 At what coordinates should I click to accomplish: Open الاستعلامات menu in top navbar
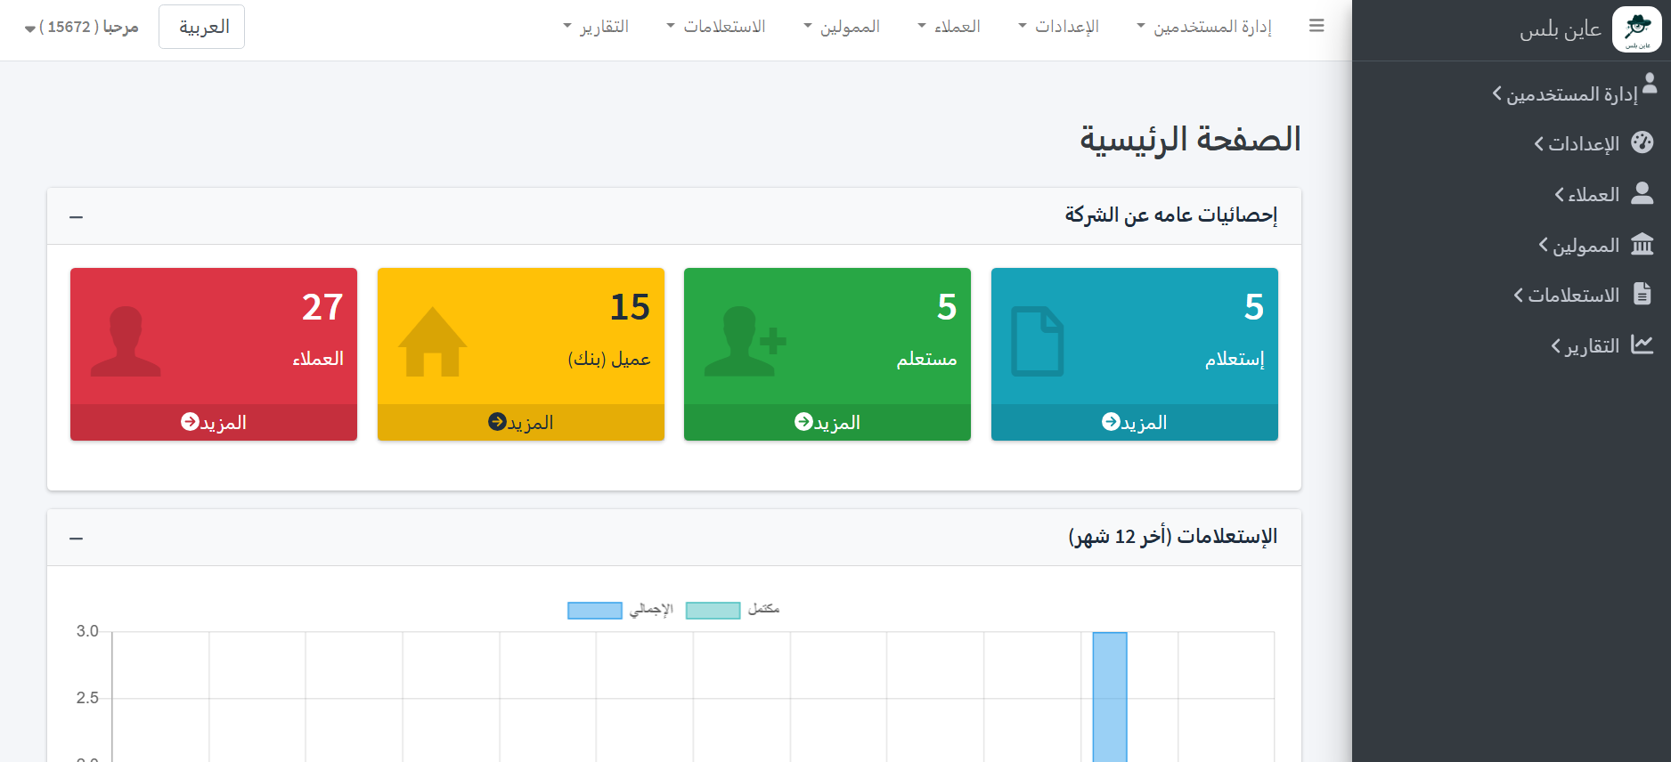(x=716, y=27)
